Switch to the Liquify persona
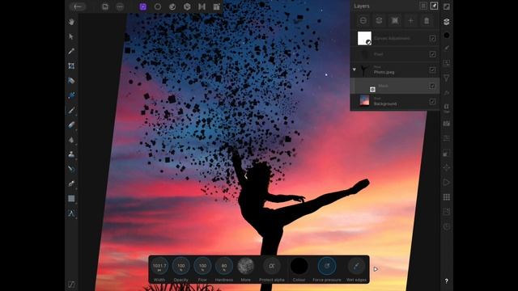The width and height of the screenshot is (518, 291). [172, 6]
